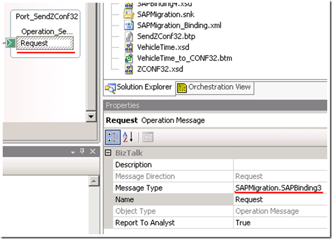Viewport: 332px width, 239px height.
Task: Open the lower-left panel window position dropdown
Action: [x=73, y=152]
